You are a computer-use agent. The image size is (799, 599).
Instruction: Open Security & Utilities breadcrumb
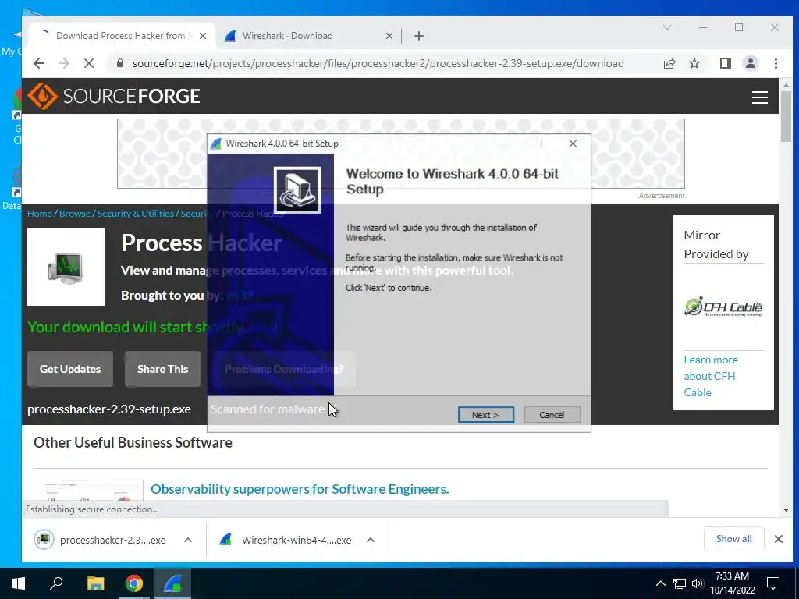point(135,214)
